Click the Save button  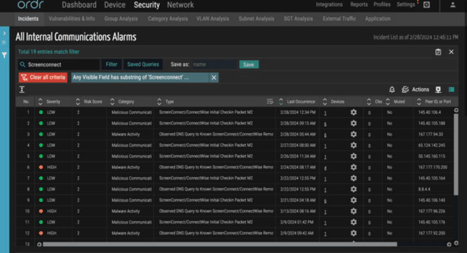coord(249,65)
